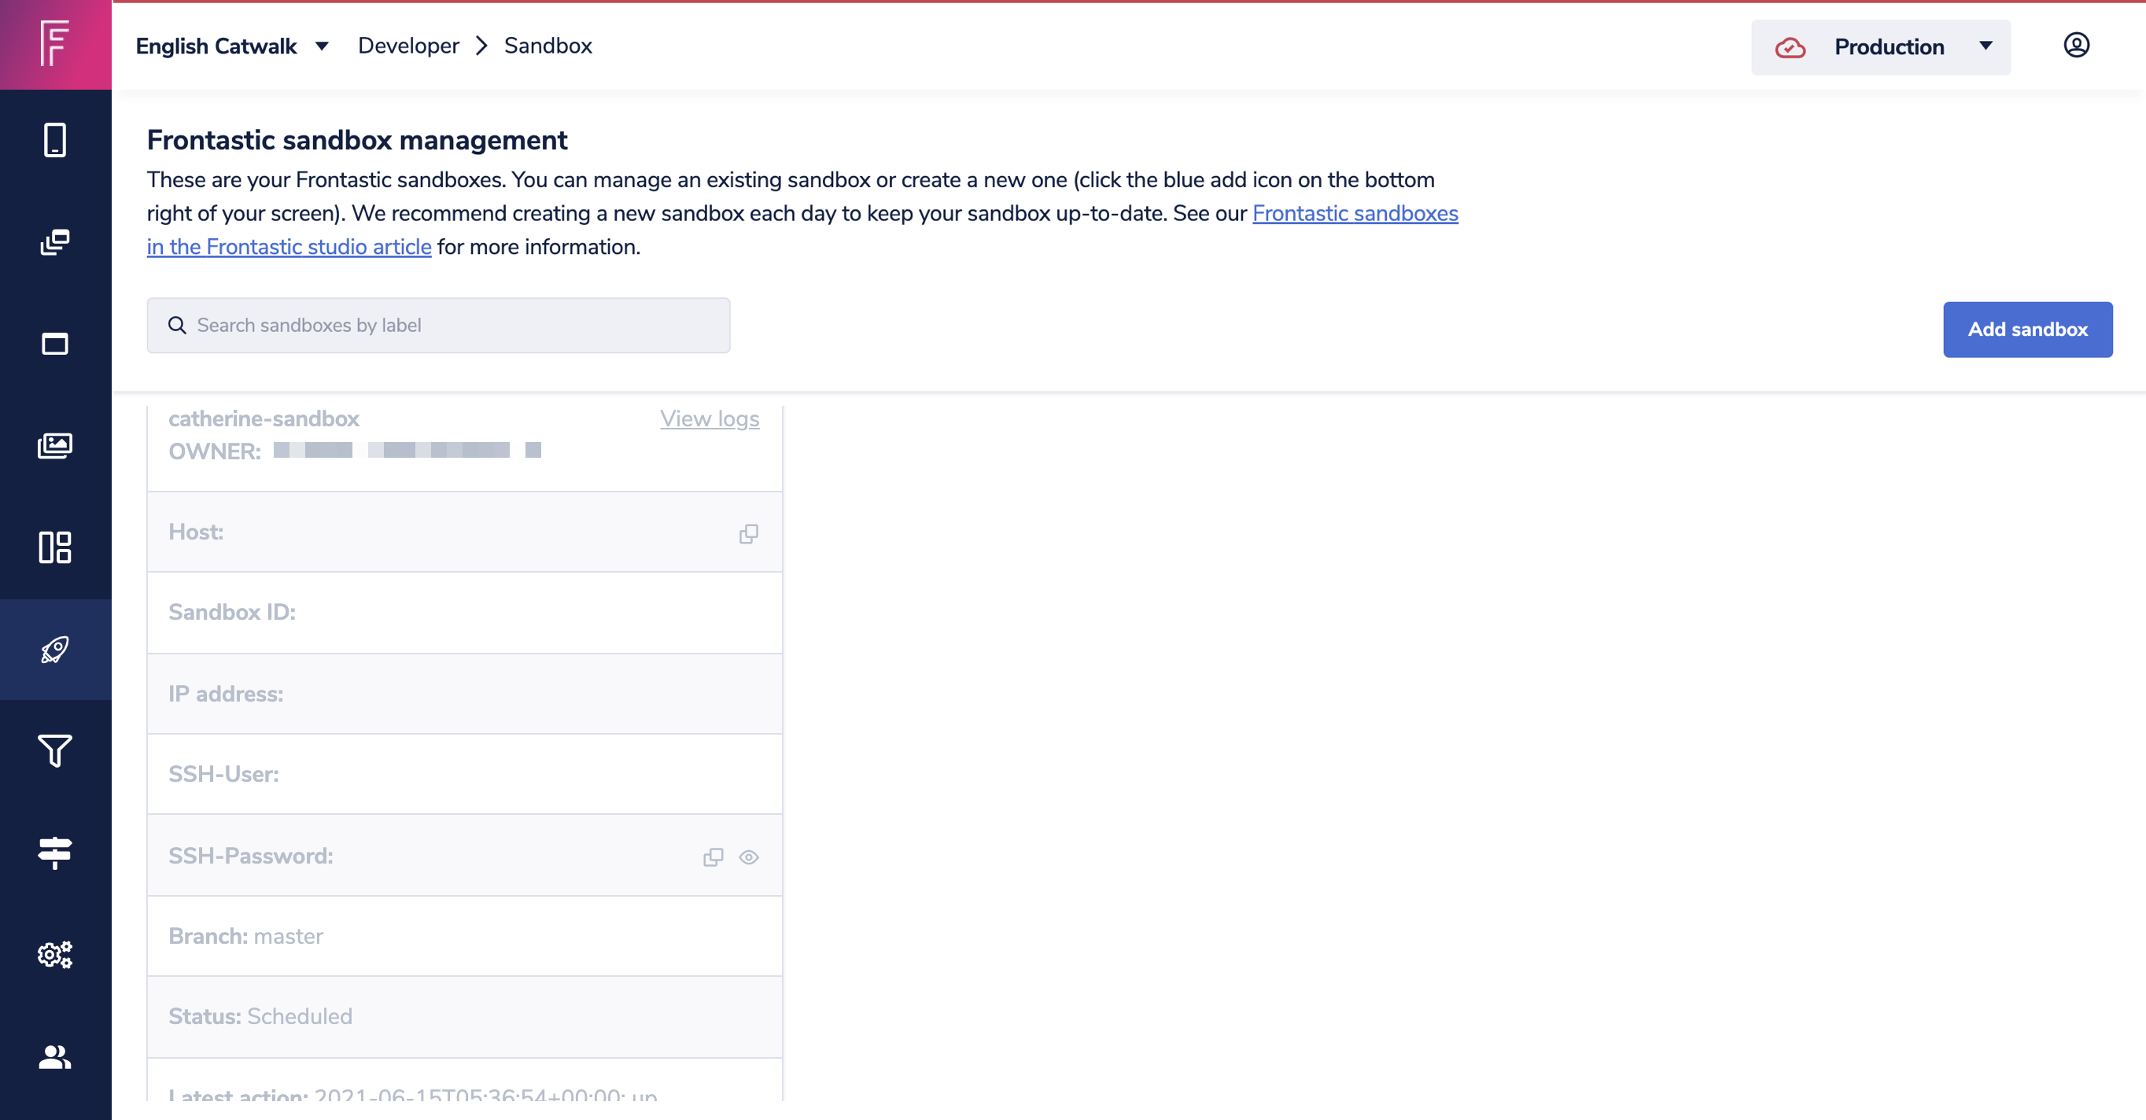This screenshot has height=1120, width=2146.
Task: Go to the Developer breadcrumb
Action: coord(408,46)
